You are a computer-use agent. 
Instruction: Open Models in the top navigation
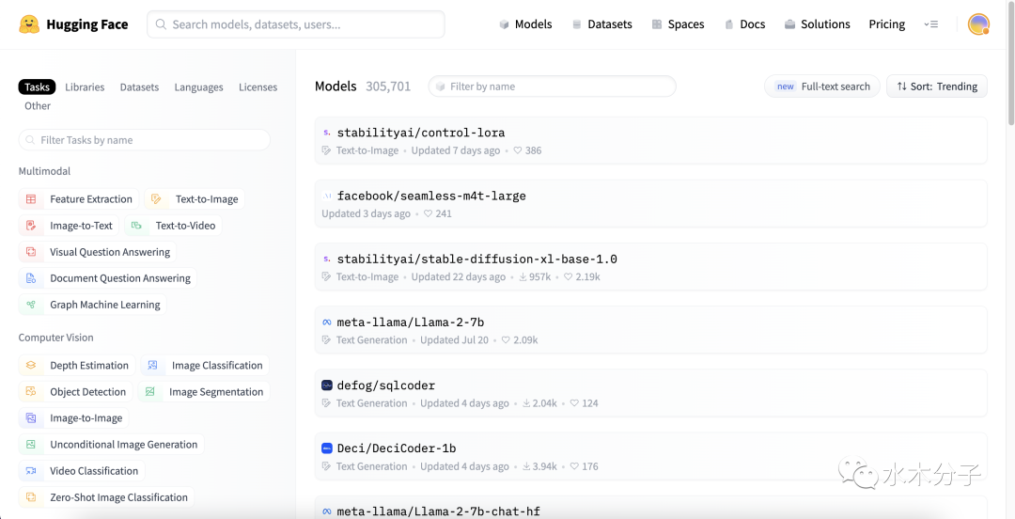pyautogui.click(x=525, y=24)
